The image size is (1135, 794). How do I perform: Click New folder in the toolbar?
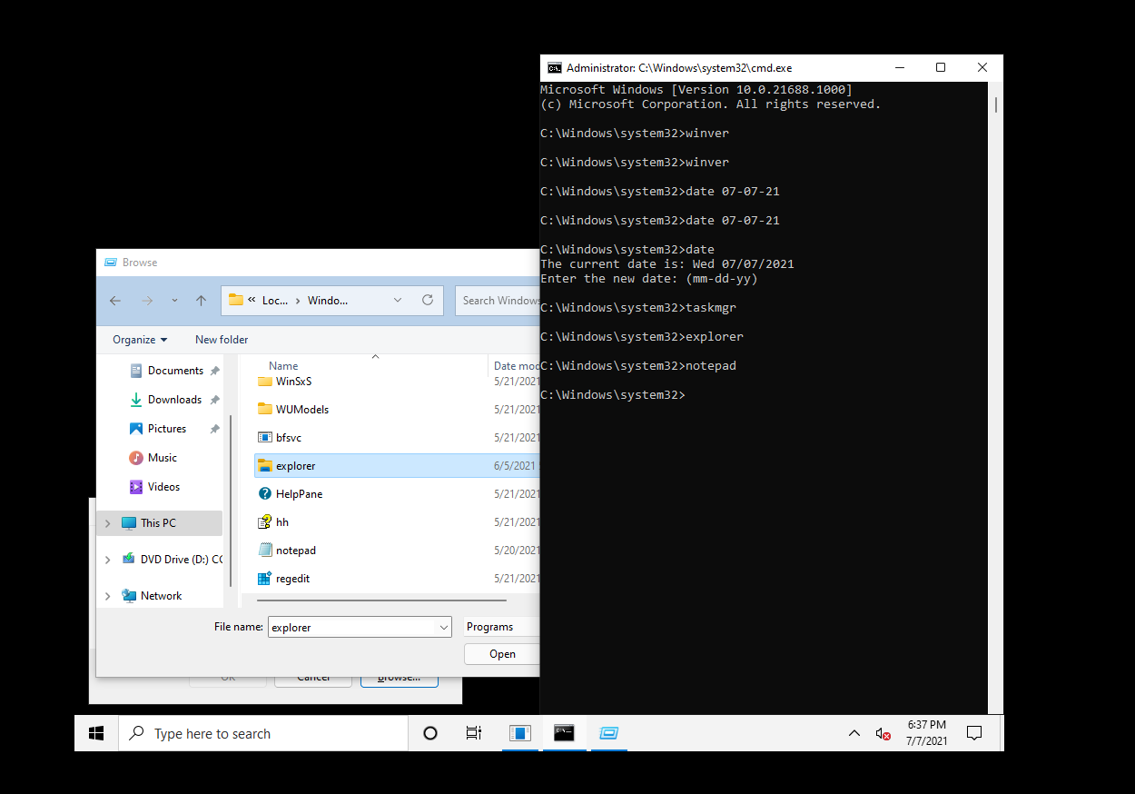(x=222, y=340)
